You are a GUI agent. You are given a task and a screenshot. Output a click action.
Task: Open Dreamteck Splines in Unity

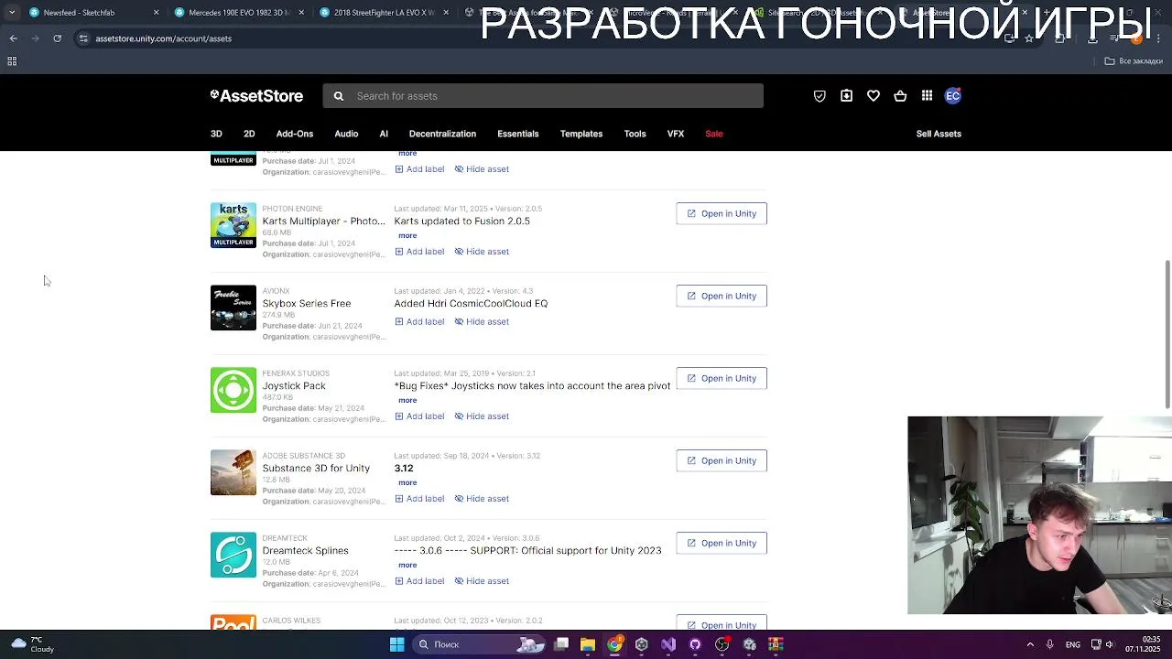[722, 543]
